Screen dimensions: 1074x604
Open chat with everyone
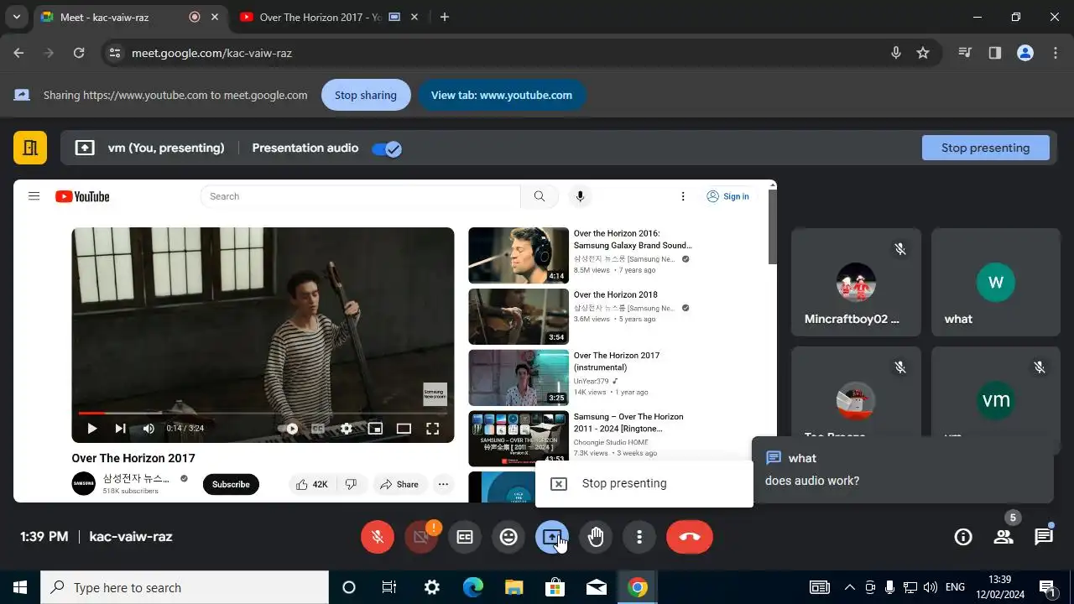tap(1044, 537)
